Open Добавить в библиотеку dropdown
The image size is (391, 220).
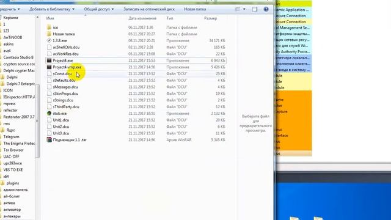[52, 9]
